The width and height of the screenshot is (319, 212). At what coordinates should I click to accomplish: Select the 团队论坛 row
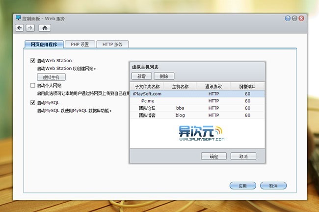[197, 108]
